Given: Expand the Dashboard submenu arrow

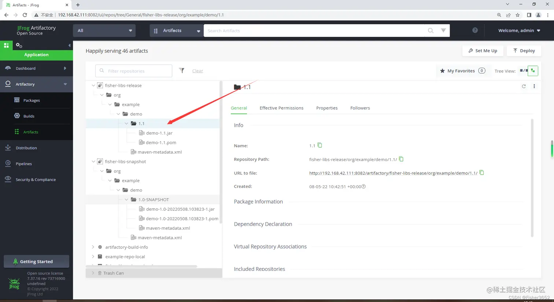Looking at the screenshot, I should [x=65, y=68].
